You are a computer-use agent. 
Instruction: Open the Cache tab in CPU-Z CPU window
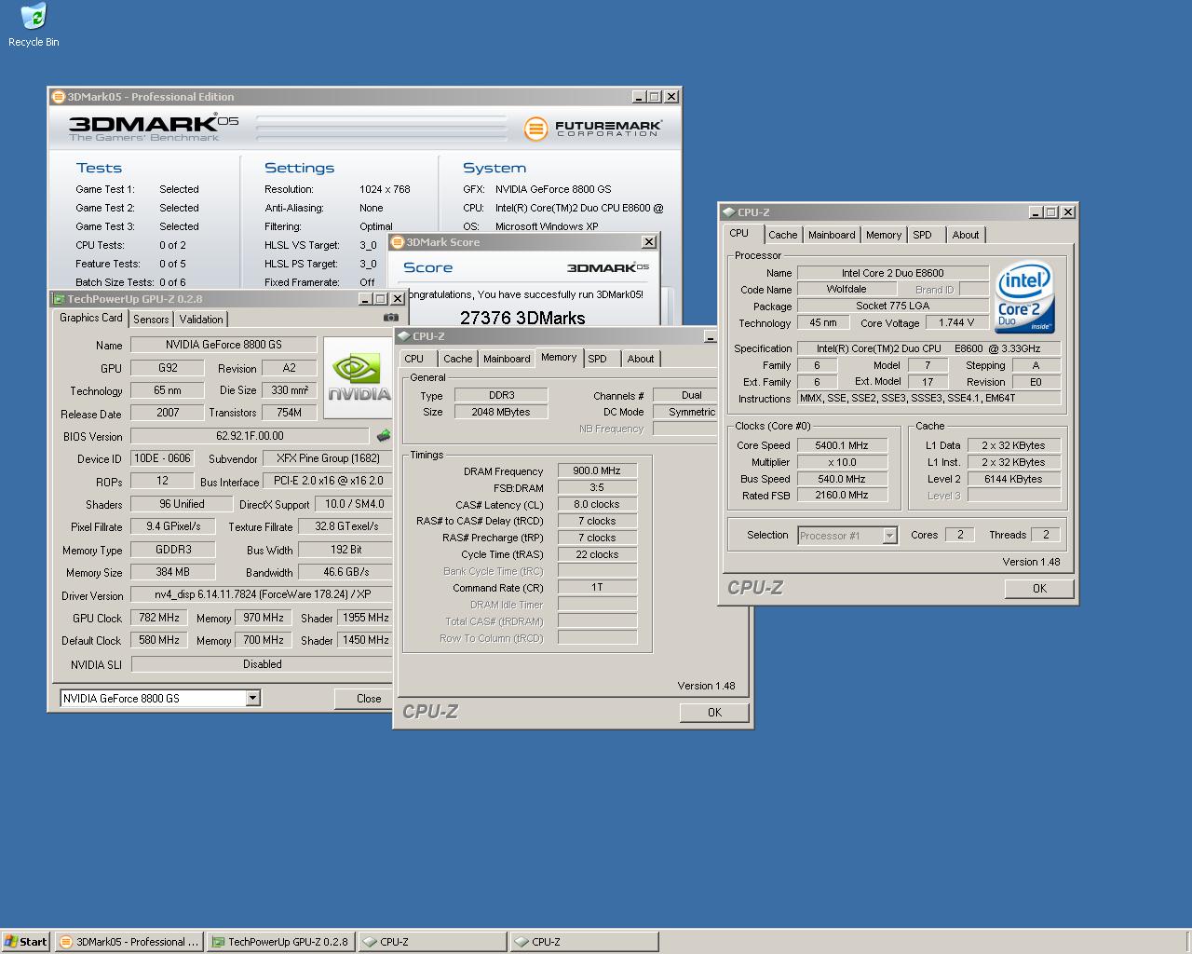pyautogui.click(x=782, y=235)
